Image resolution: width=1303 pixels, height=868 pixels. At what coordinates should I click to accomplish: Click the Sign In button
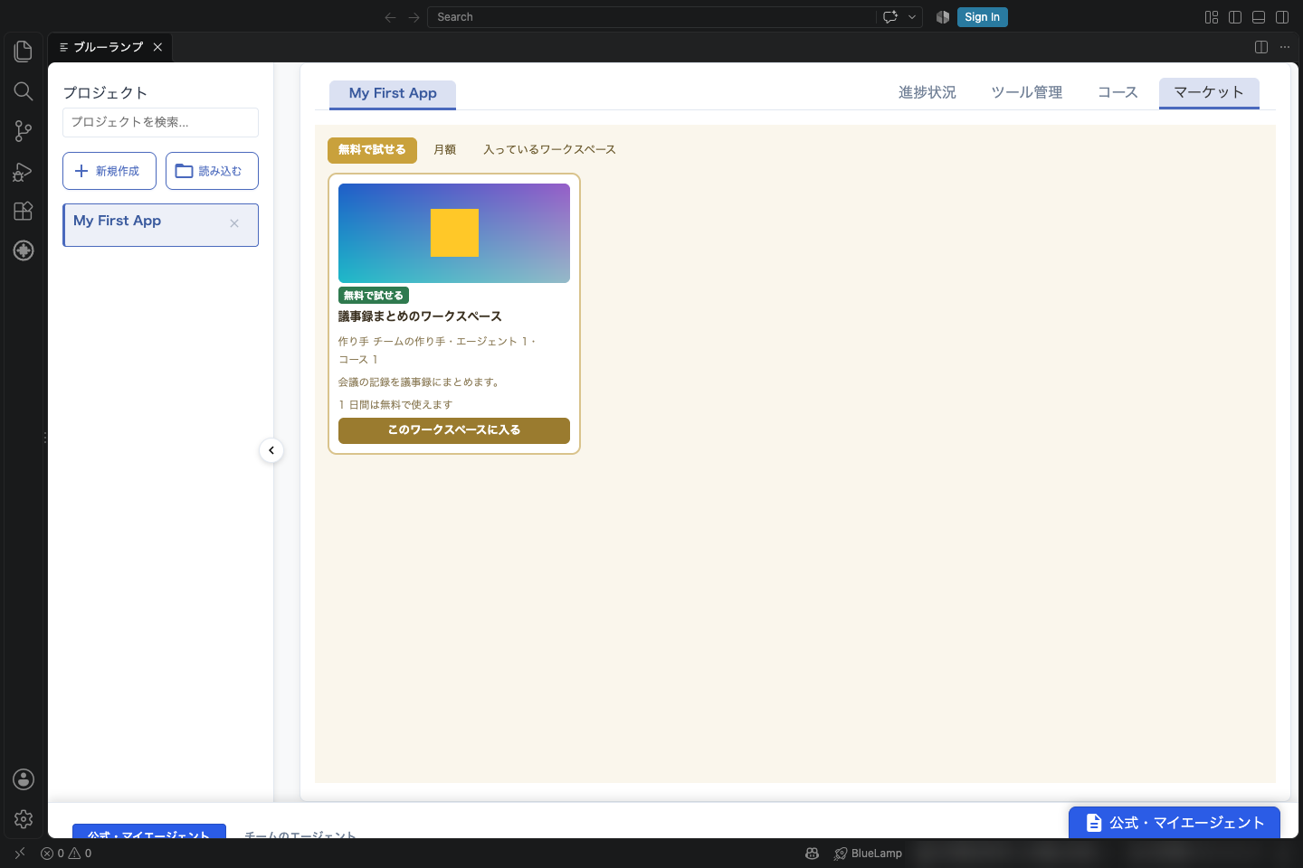[x=982, y=17]
